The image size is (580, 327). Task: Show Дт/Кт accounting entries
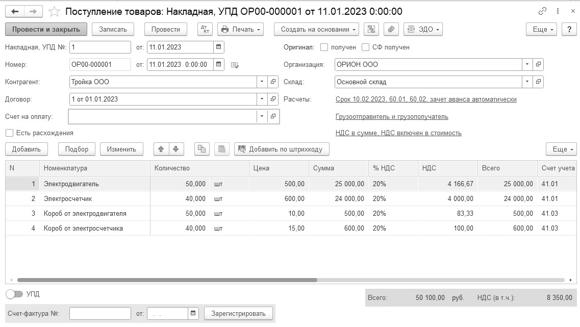(205, 29)
